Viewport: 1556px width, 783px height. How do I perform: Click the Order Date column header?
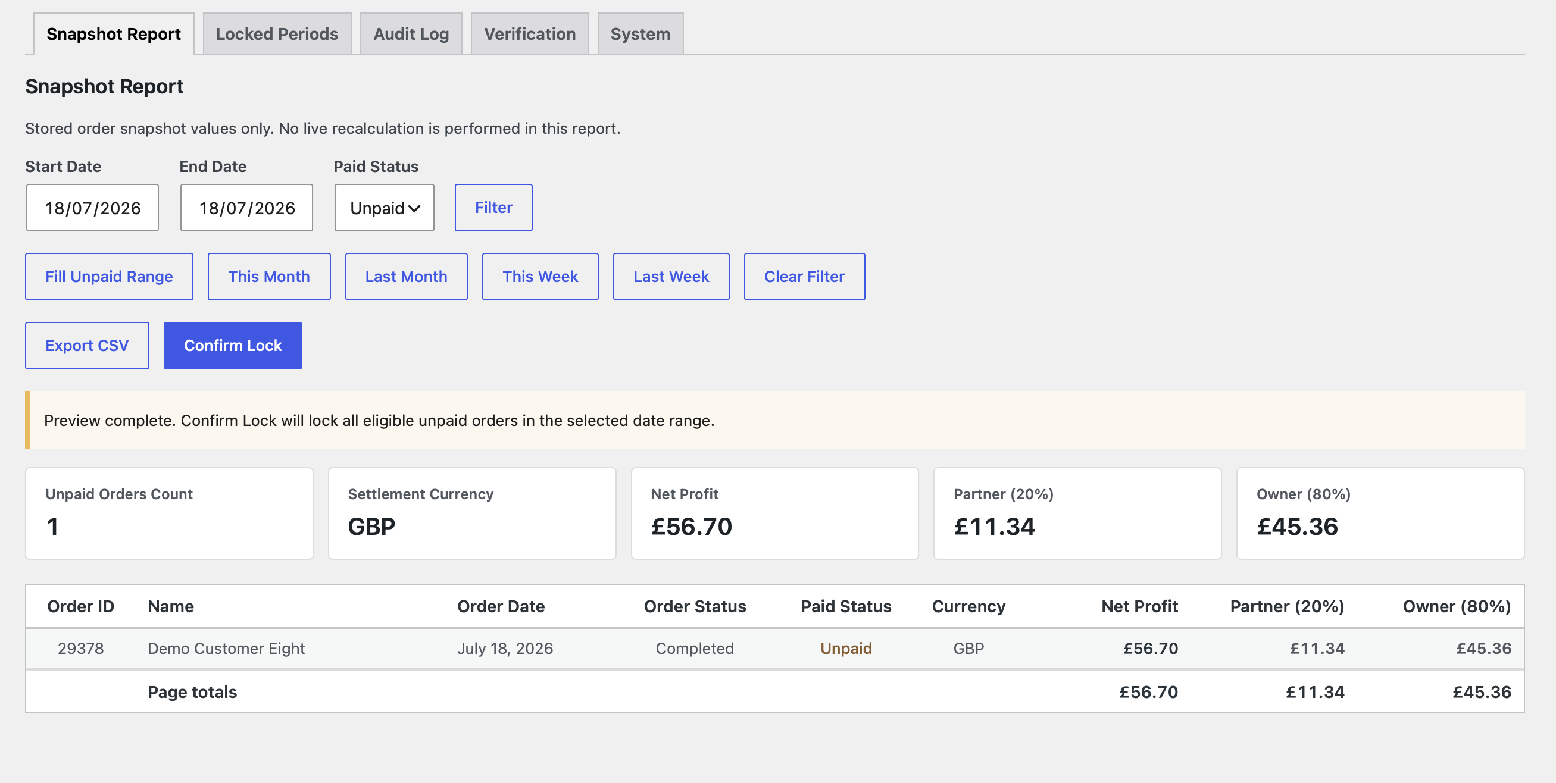tap(501, 606)
